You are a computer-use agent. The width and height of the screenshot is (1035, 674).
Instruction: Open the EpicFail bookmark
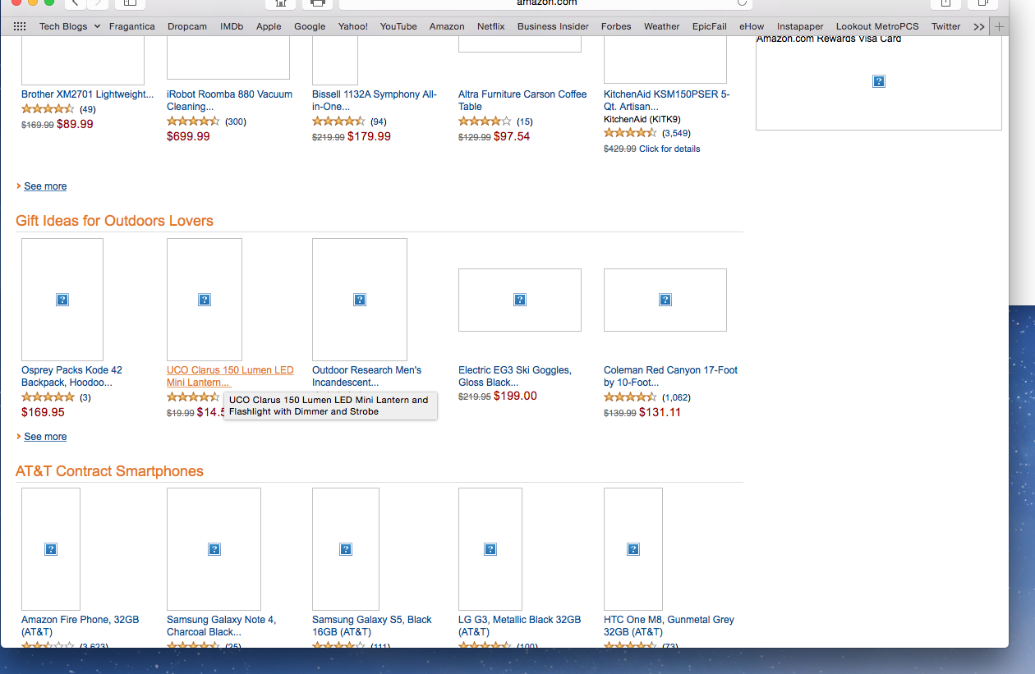click(x=710, y=26)
